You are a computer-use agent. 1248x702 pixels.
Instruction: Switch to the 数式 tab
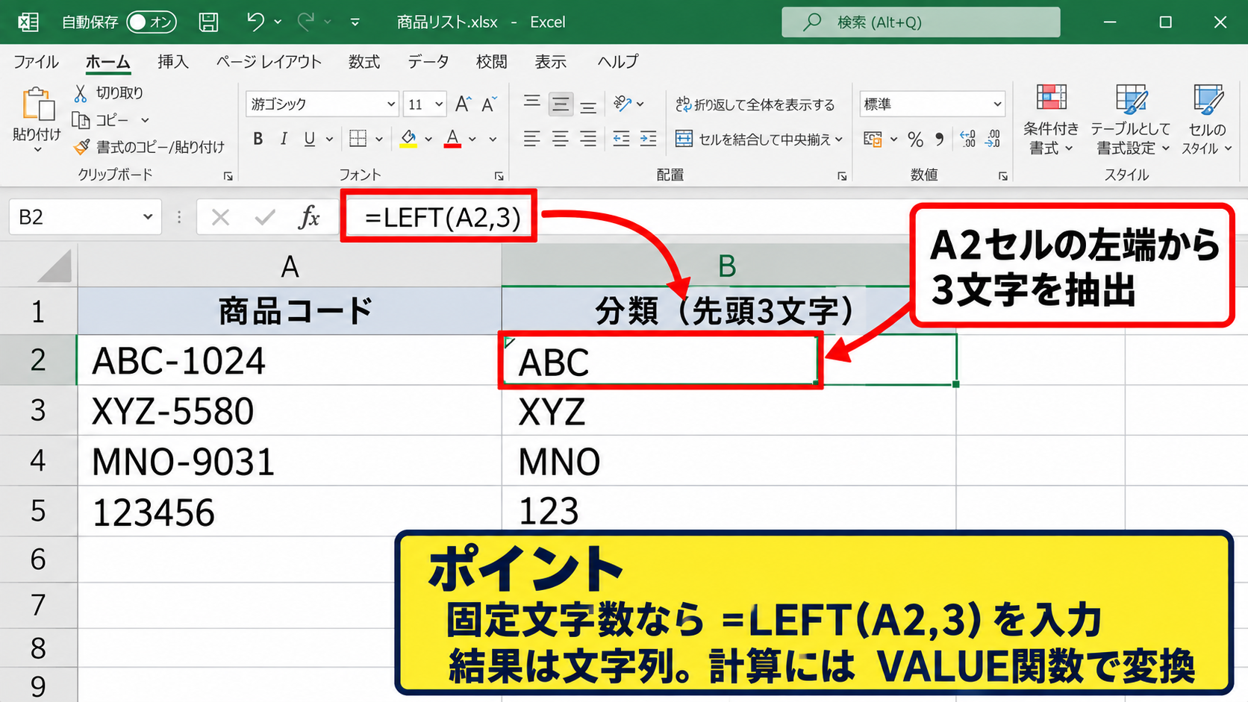point(364,62)
